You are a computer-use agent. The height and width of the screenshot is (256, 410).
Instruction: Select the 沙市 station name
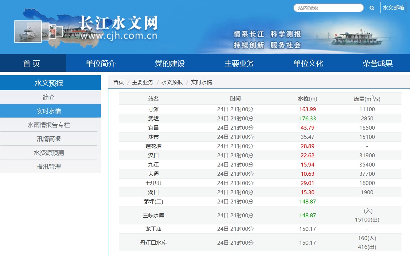[x=153, y=137]
